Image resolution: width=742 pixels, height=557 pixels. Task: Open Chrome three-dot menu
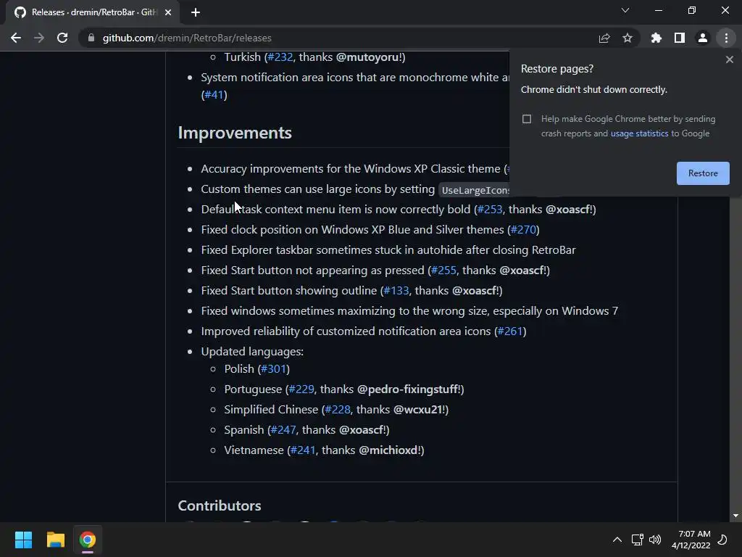726,38
